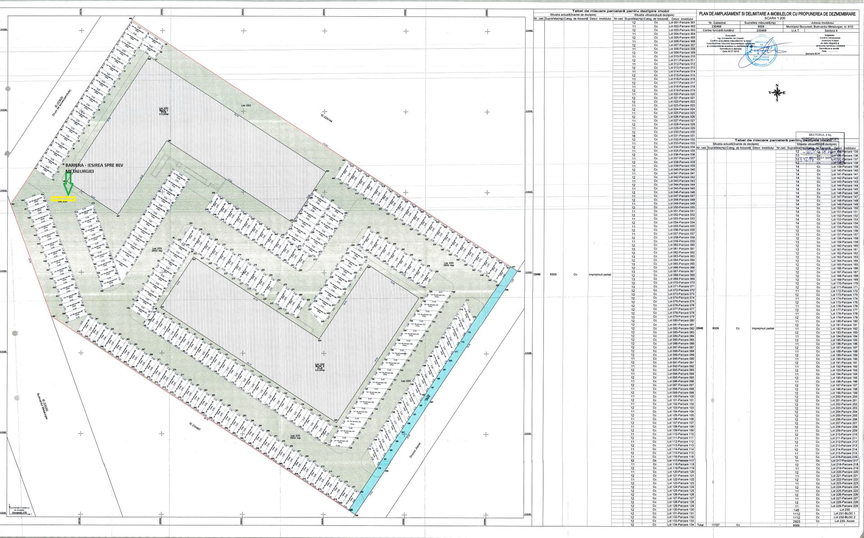Click the SECTORUL 4 AL rectangular stamp

tap(820, 134)
